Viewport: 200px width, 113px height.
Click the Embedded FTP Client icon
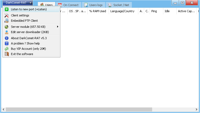[x=7, y=21]
